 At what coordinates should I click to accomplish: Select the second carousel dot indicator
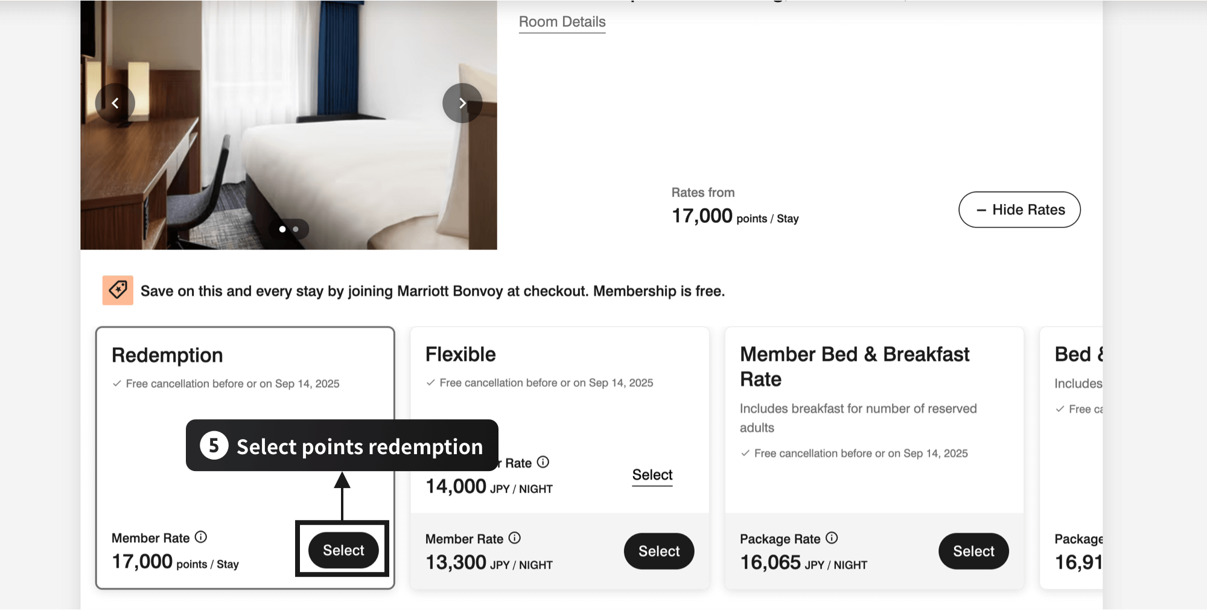point(296,229)
